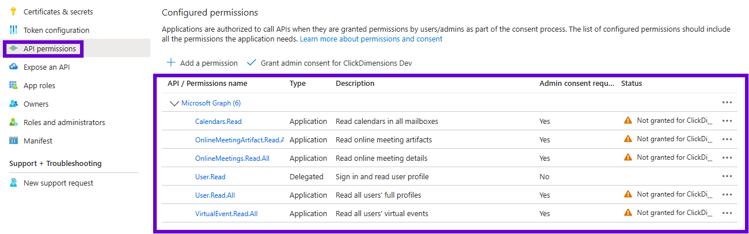Screen dimensions: 749x234
Task: Click the Roles and administrators icon
Action: 13,122
